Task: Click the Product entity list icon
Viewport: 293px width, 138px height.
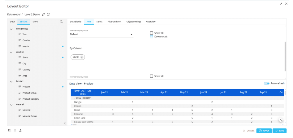Action: [x=19, y=86]
